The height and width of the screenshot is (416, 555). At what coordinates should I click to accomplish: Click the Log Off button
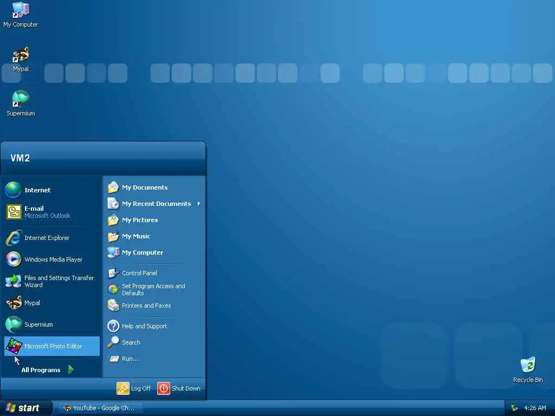click(134, 388)
